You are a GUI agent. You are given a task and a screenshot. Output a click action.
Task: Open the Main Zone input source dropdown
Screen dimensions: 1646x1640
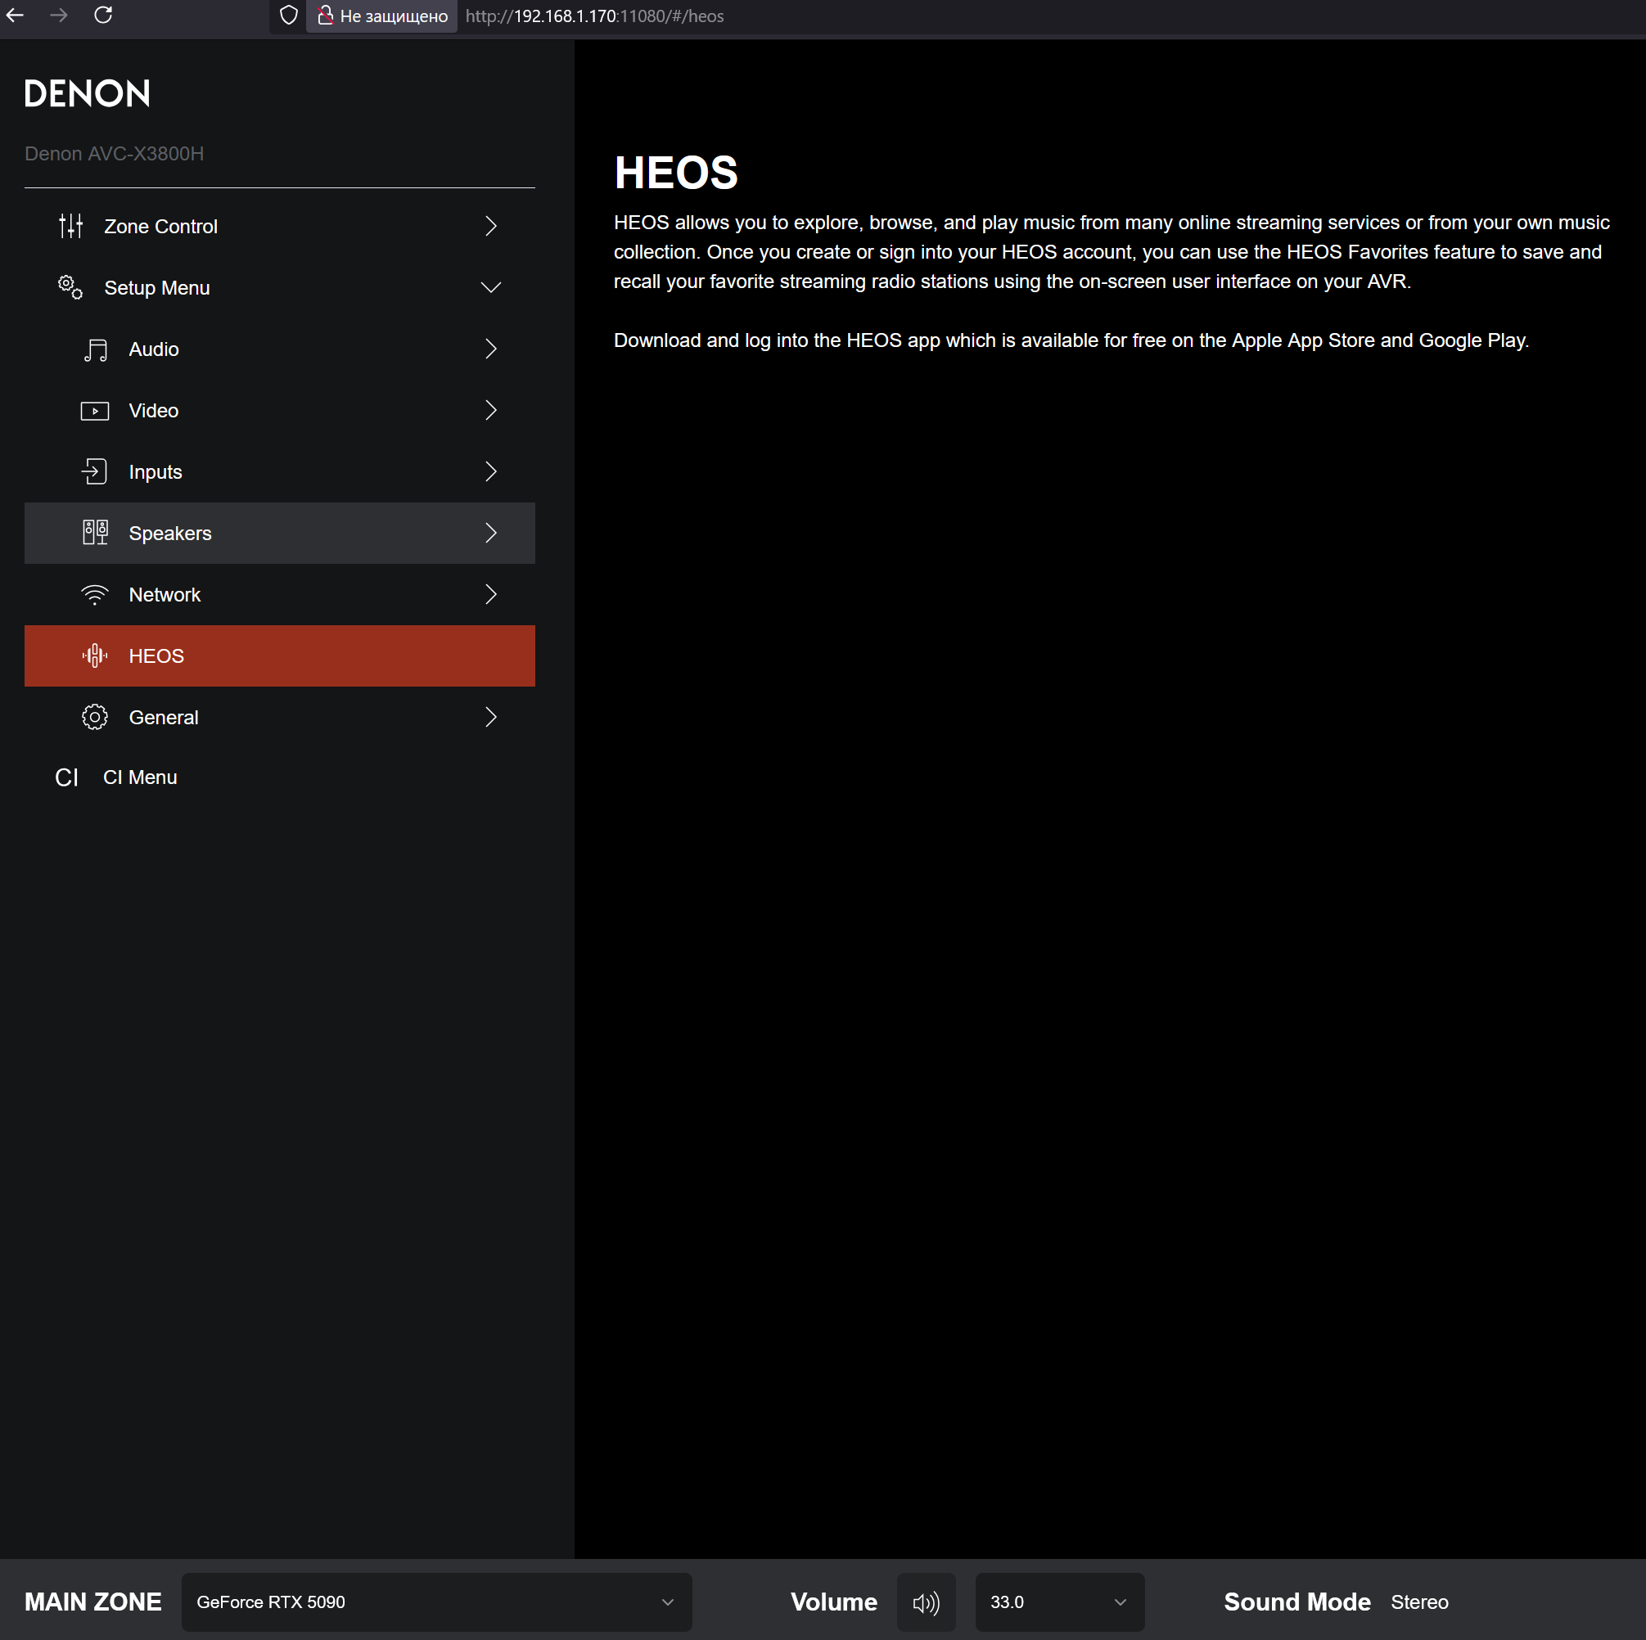tap(436, 1602)
